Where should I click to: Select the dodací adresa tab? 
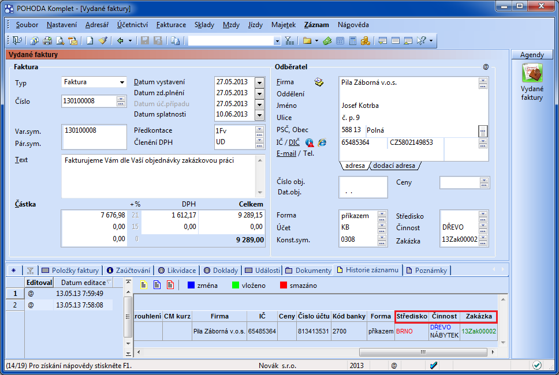(x=394, y=166)
